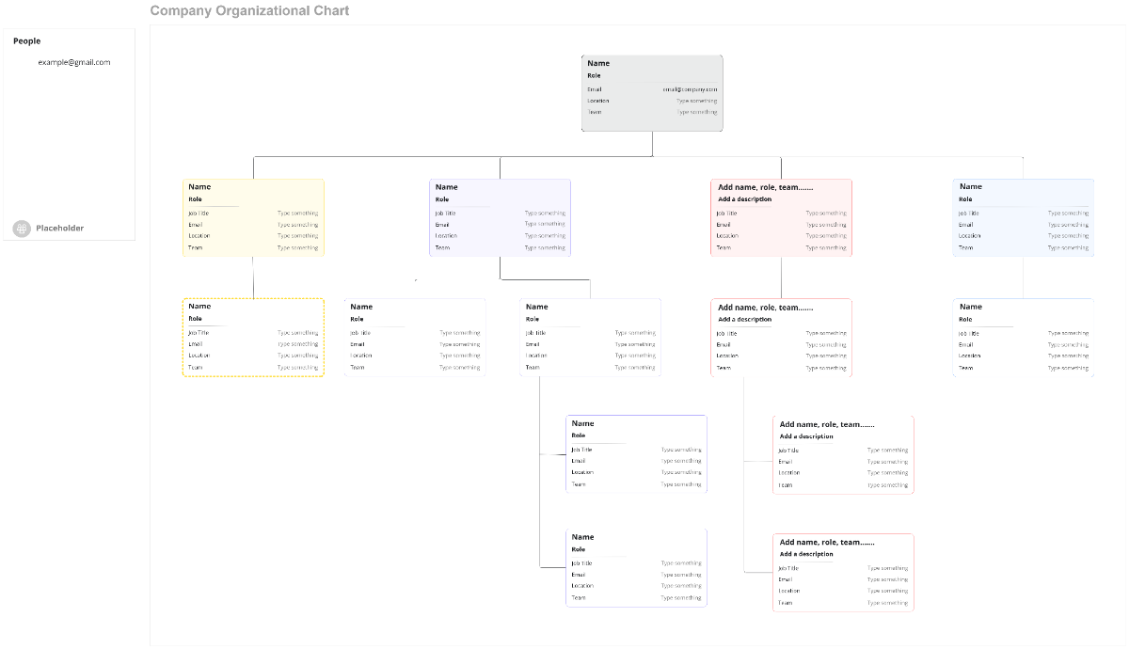Select the purple Name card

coord(500,216)
